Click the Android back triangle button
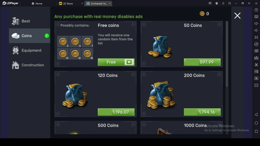Screen dimensions: 260x146 coord(256,115)
